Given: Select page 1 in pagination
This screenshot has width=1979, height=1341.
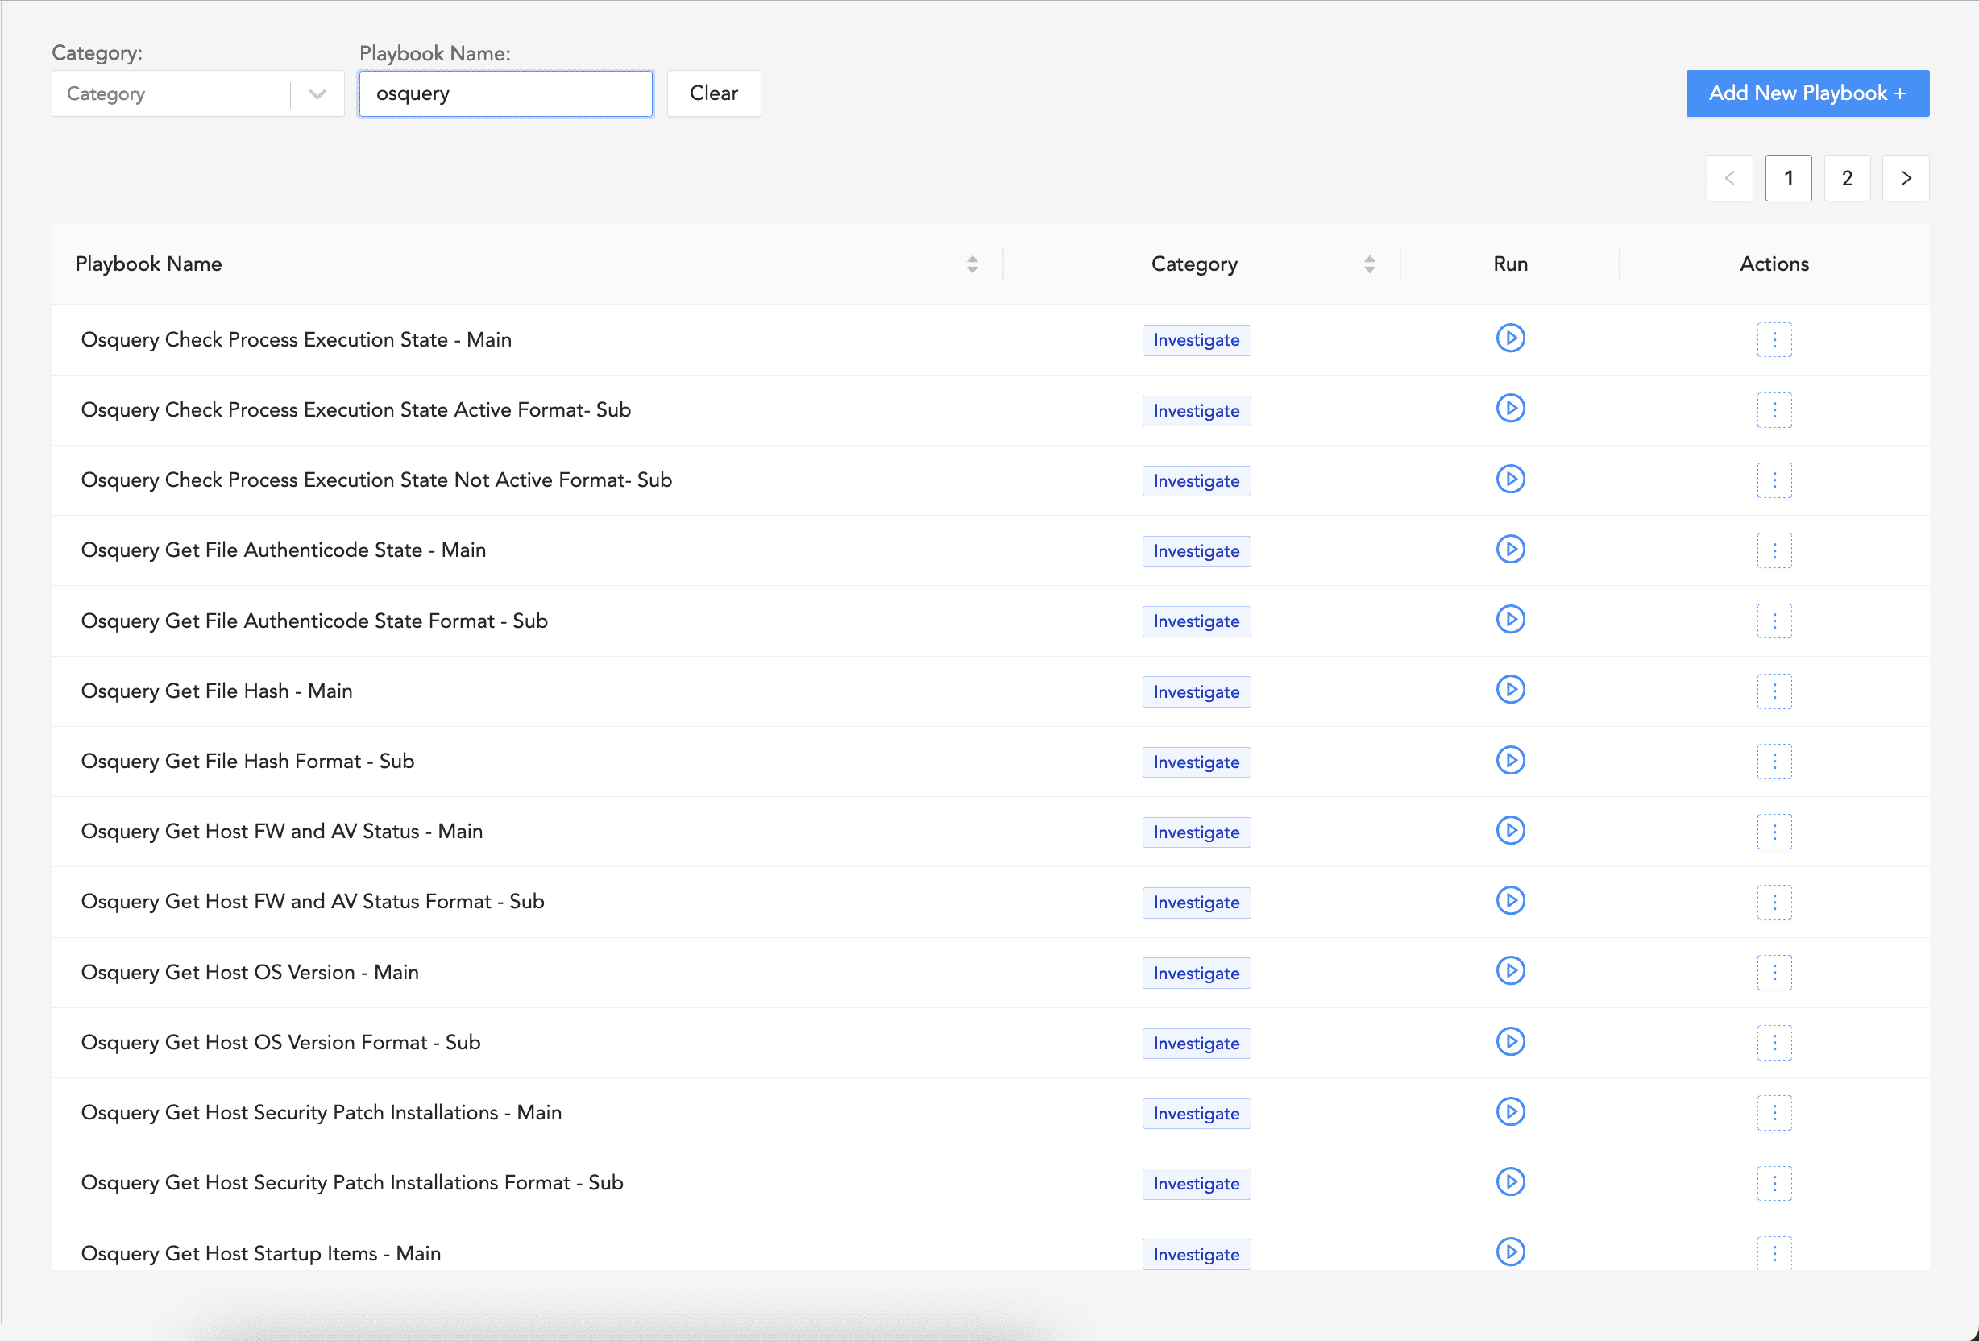Looking at the screenshot, I should (1787, 178).
